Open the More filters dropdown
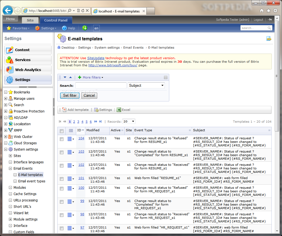The width and height of the screenshot is (282, 236). (x=91, y=77)
